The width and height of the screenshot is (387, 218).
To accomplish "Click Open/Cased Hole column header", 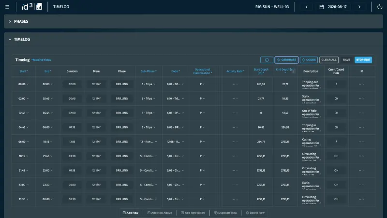I will pos(336,71).
